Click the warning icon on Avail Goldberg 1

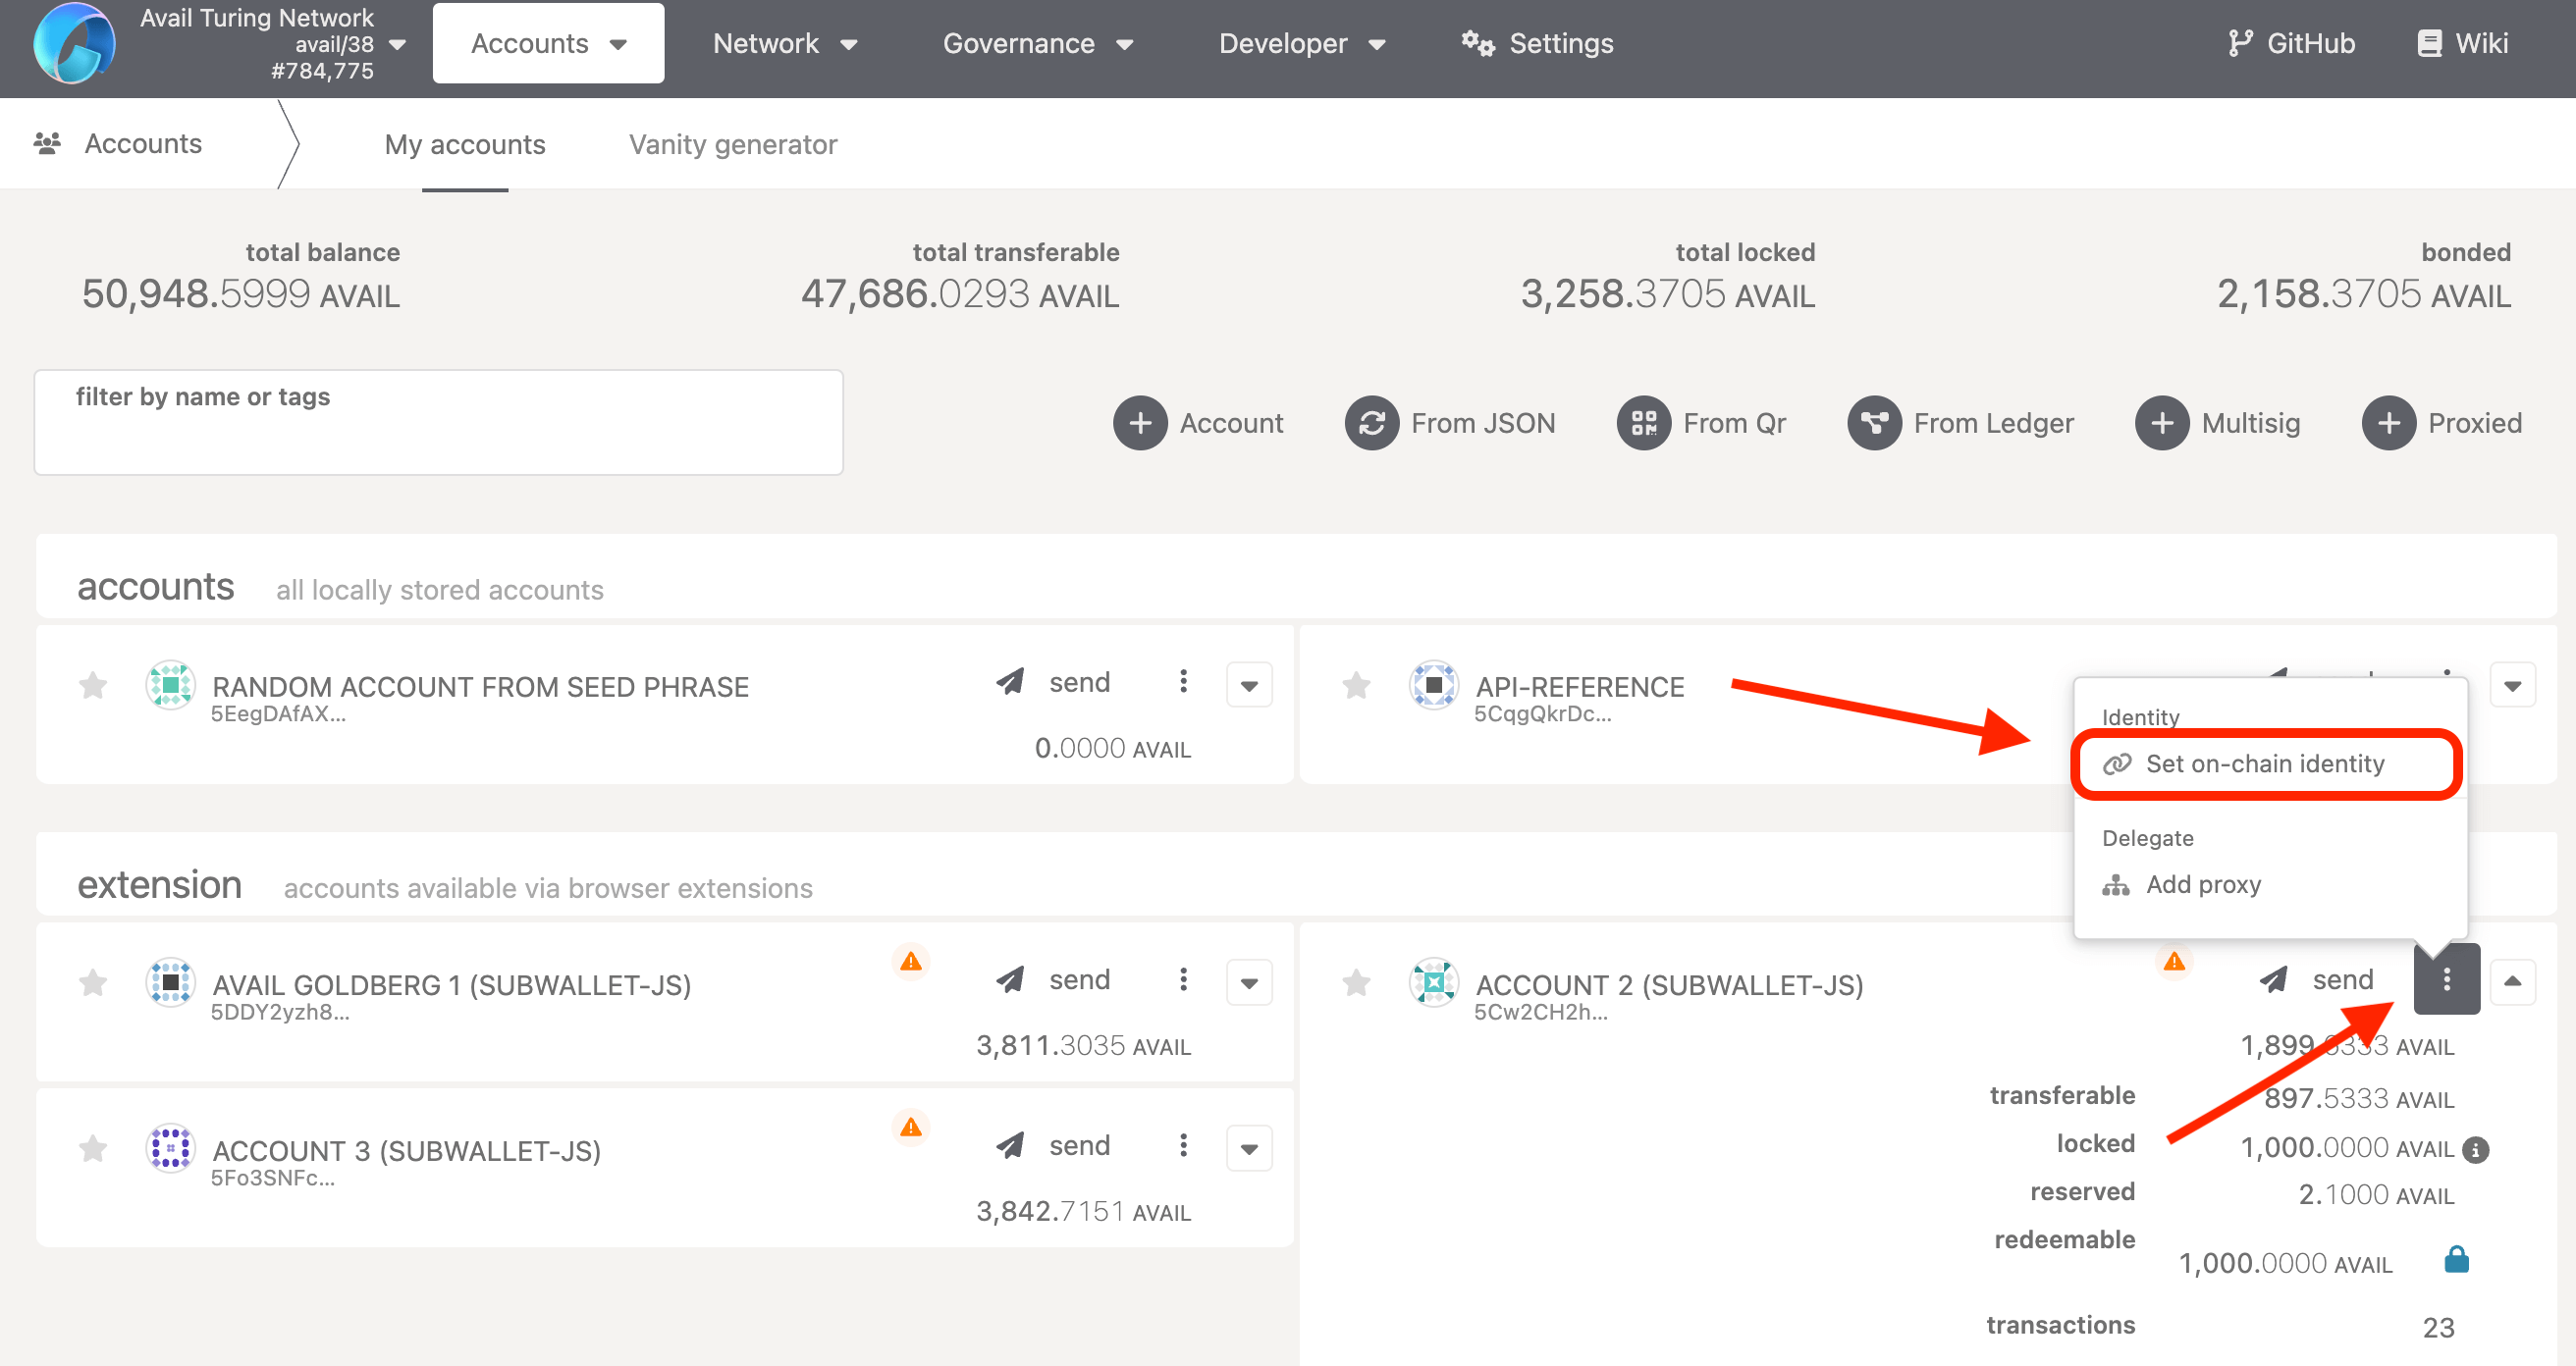pos(910,962)
